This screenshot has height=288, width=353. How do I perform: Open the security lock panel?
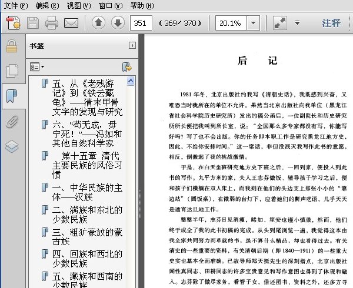(x=12, y=46)
